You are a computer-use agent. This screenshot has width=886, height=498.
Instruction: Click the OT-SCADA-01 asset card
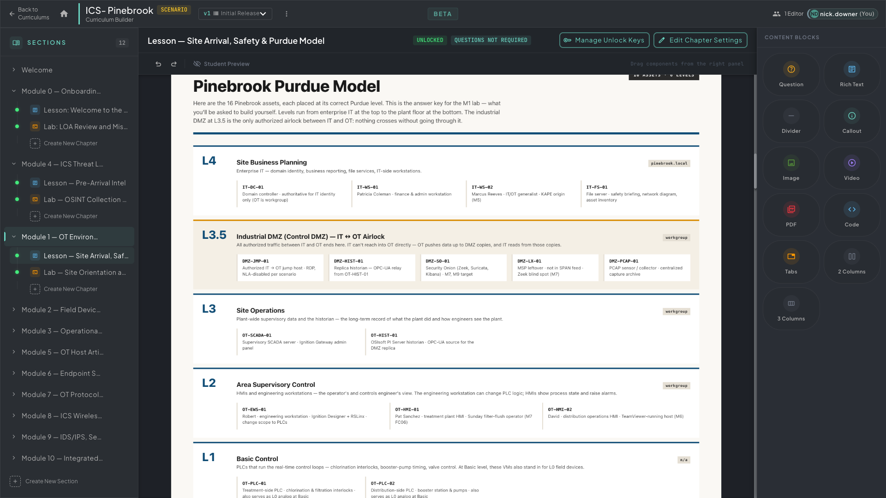299,342
